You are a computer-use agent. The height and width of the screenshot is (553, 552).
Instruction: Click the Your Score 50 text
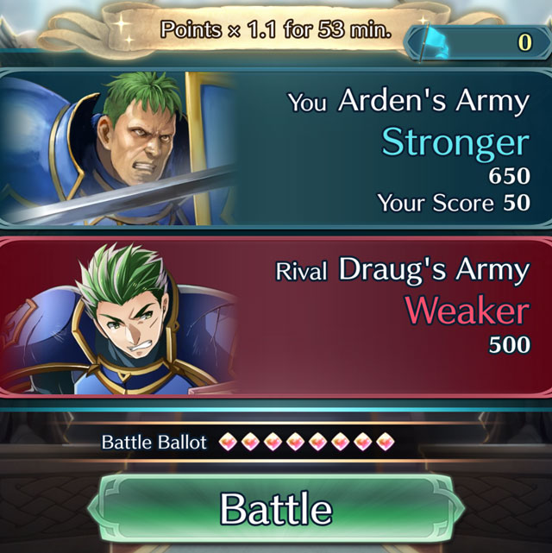[454, 203]
